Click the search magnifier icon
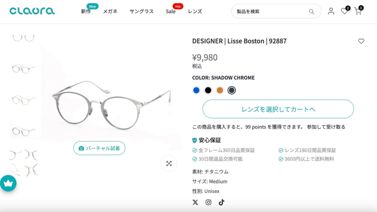Screen dimensions: 377x212 click(311, 12)
